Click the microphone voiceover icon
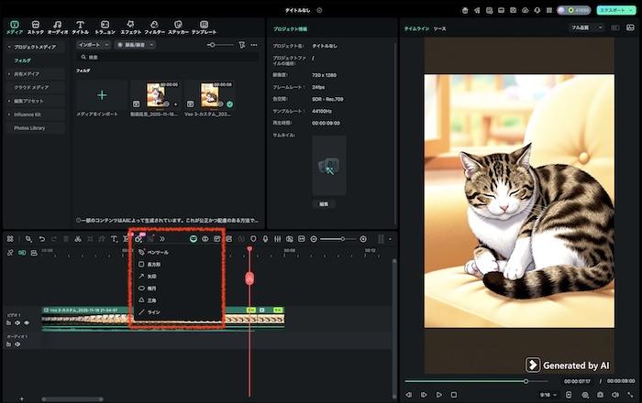Screen dimensions: 642x403 tap(265, 239)
